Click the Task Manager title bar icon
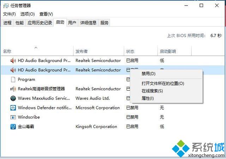The height and width of the screenshot is (159, 226). [x=6, y=6]
